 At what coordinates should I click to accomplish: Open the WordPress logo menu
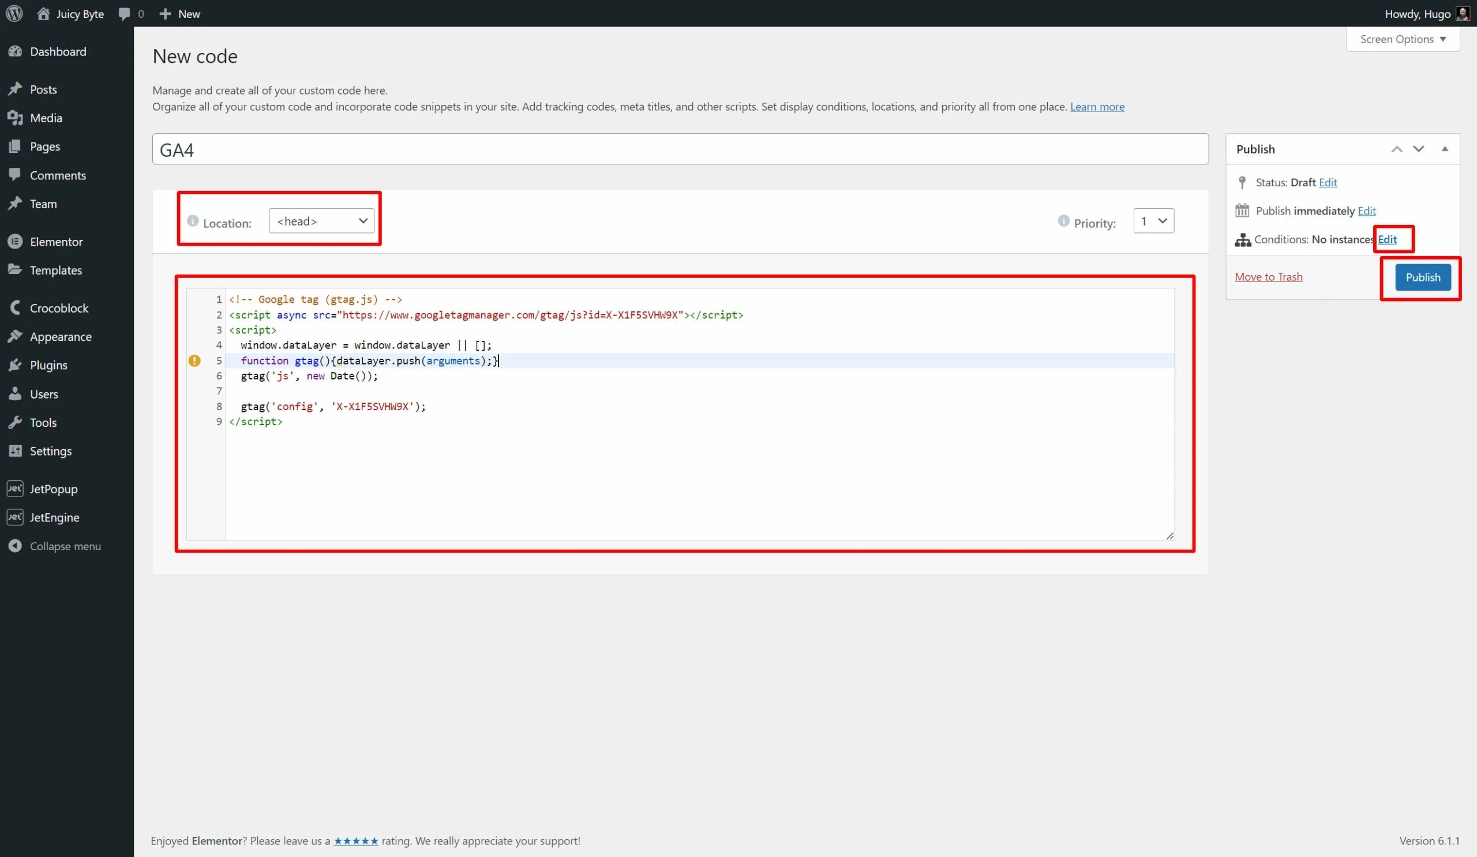click(13, 13)
